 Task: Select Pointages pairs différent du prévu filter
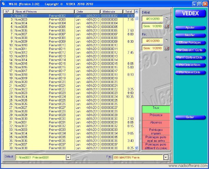coord(156,146)
